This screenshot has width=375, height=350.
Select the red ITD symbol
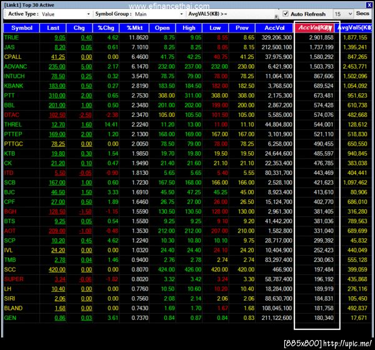pyautogui.click(x=9, y=173)
